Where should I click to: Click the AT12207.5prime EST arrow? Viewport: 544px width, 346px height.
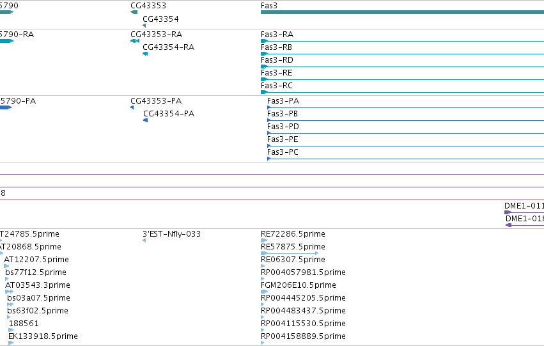(x=6, y=266)
